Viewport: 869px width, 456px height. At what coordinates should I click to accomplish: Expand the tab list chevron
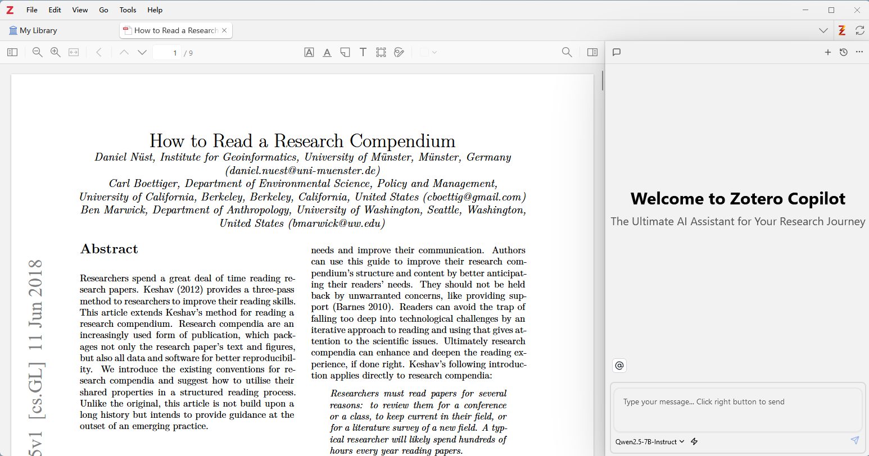(823, 31)
